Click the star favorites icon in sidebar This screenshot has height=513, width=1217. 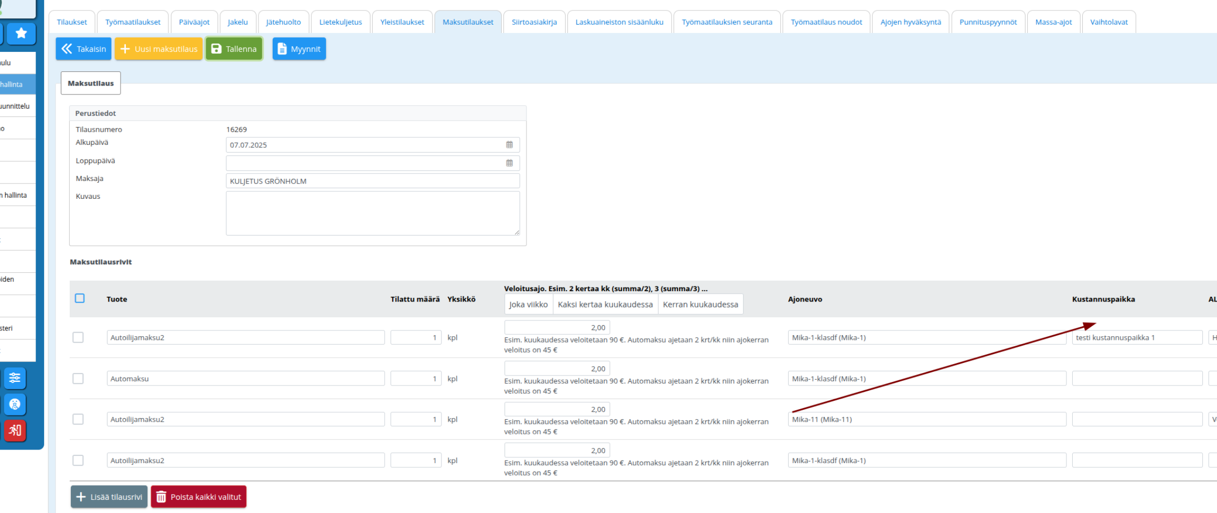(21, 34)
